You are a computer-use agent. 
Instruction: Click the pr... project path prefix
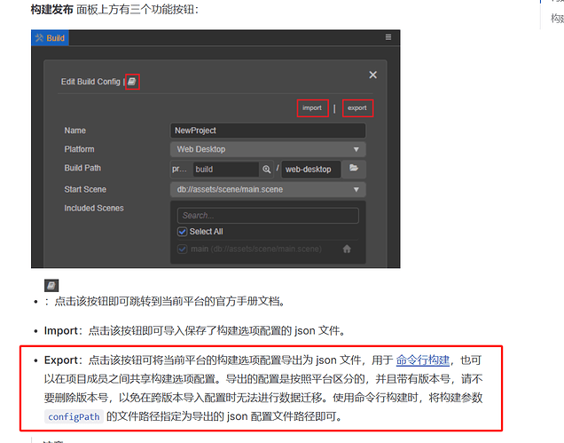179,169
